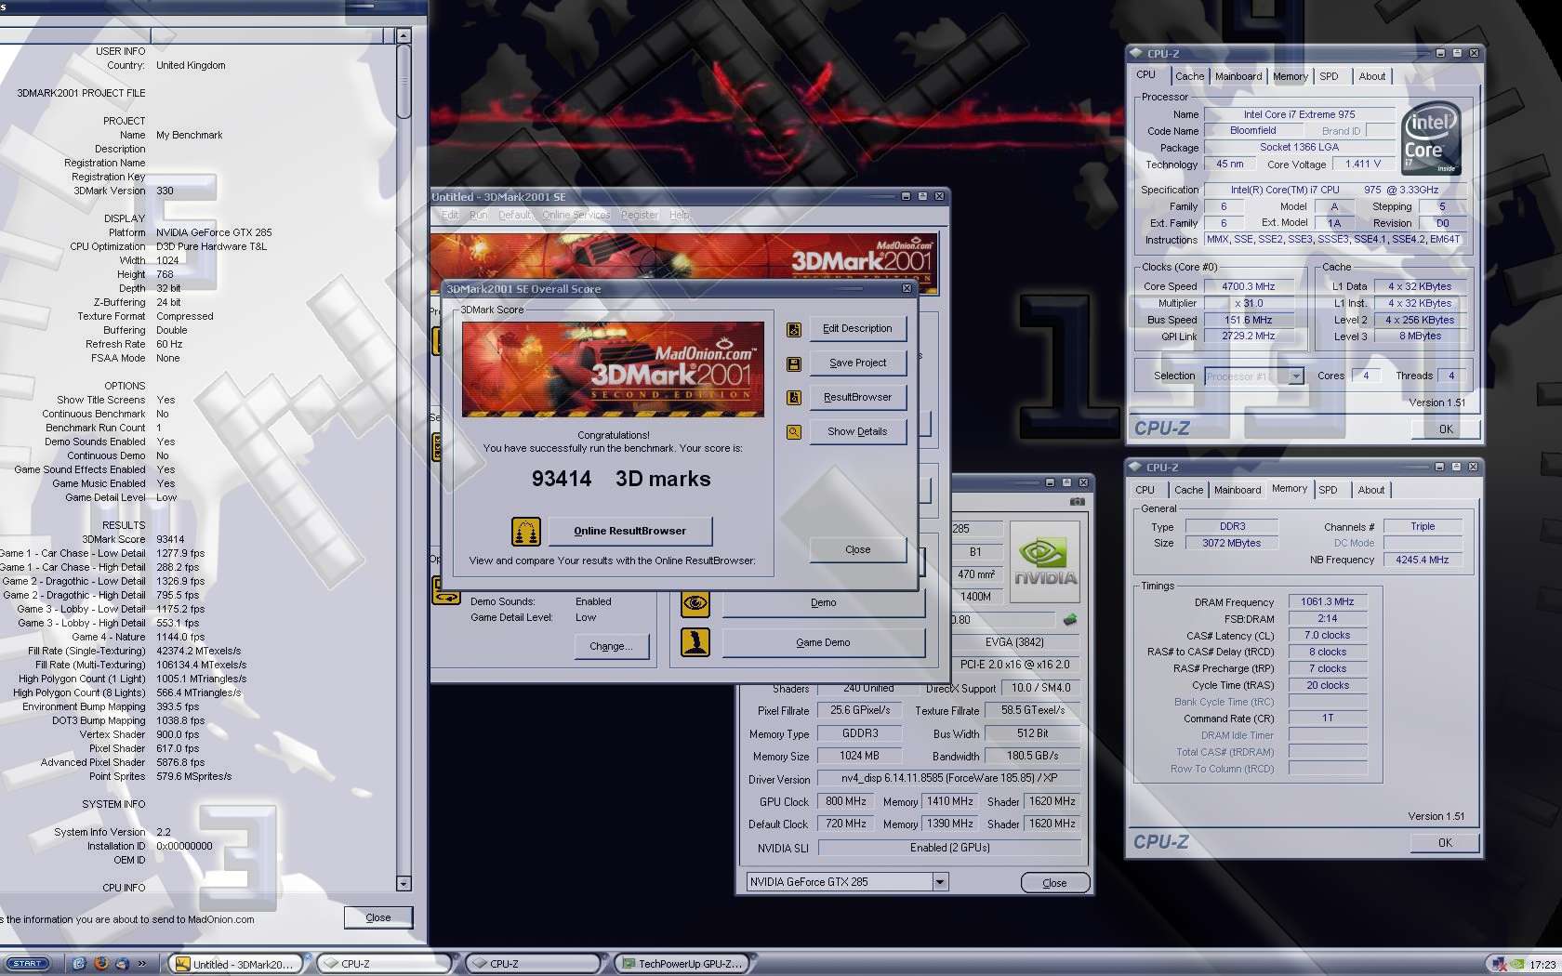This screenshot has width=1562, height=976.
Task: Click the 93414 score text
Action: (562, 479)
